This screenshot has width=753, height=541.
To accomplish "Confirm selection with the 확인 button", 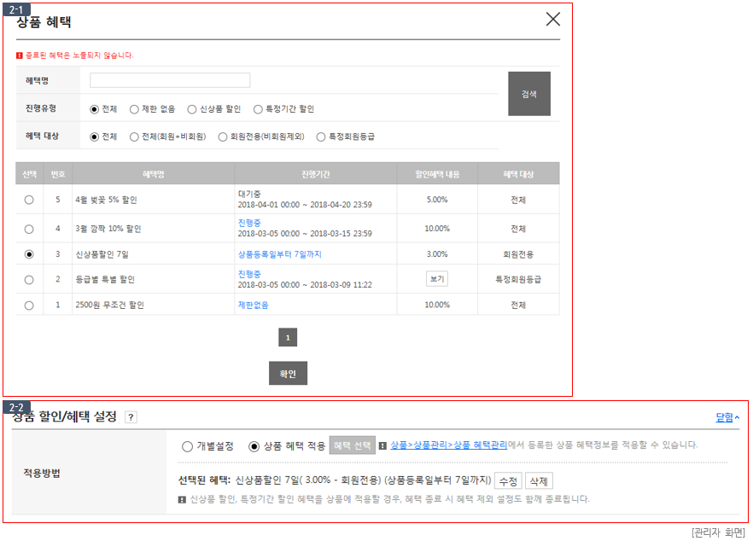I will pos(288,374).
